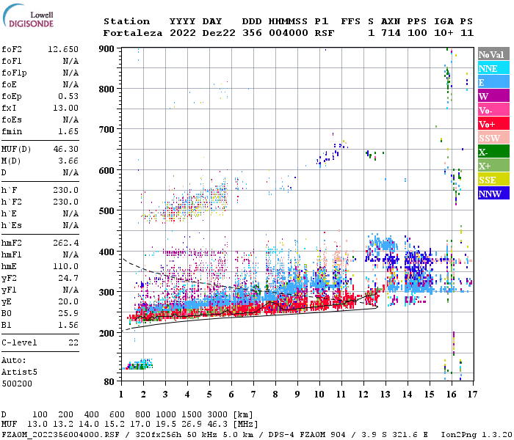Click the Ion2Png 1.3.20 version text
This screenshot has height=440, width=514.
477,435
